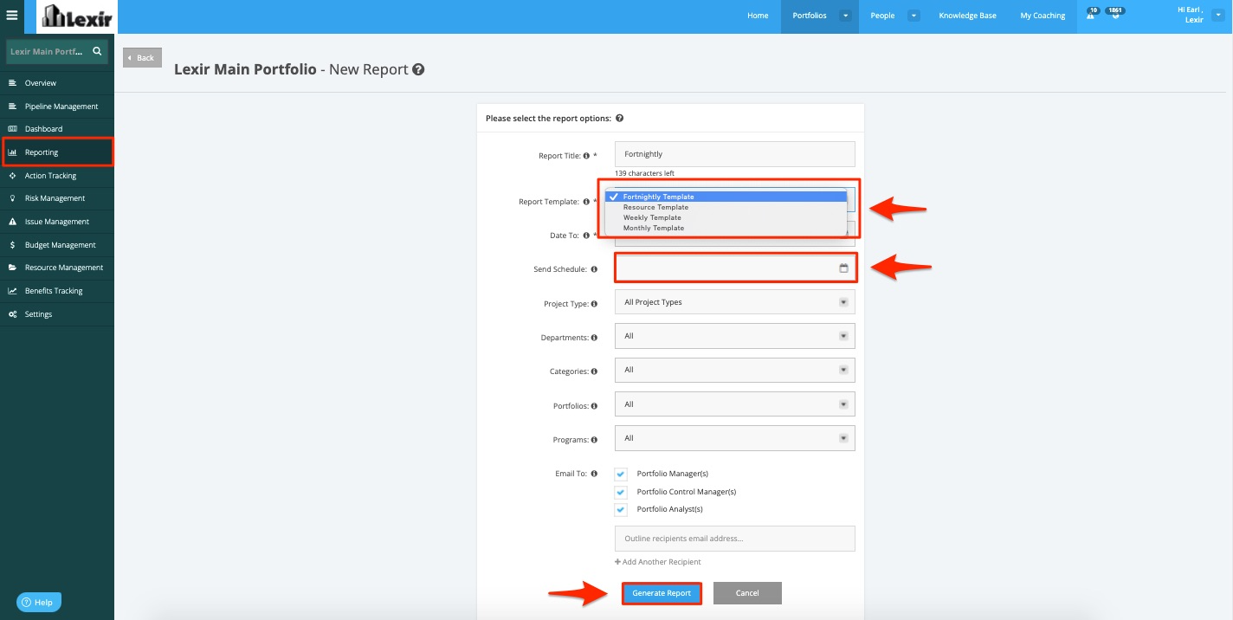Go to Home in top navigation

pyautogui.click(x=758, y=16)
